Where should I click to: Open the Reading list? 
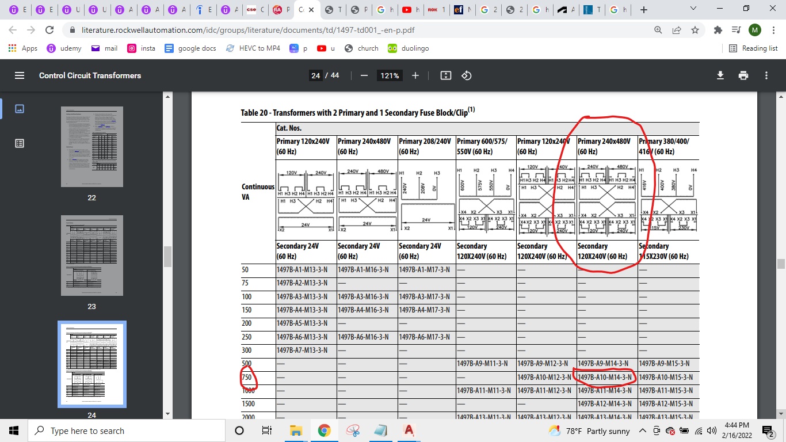click(753, 48)
